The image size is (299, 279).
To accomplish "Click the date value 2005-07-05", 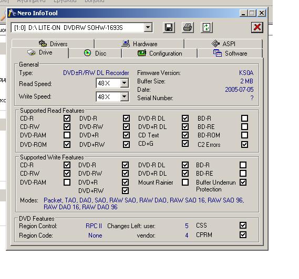I will 239,90.
